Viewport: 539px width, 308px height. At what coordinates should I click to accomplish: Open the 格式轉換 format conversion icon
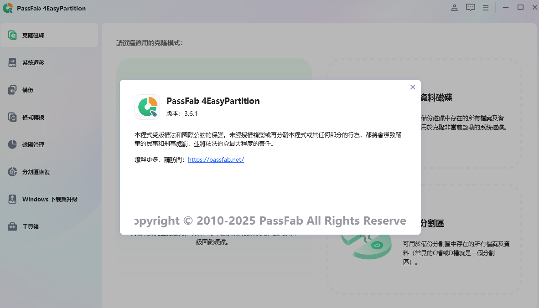click(12, 117)
